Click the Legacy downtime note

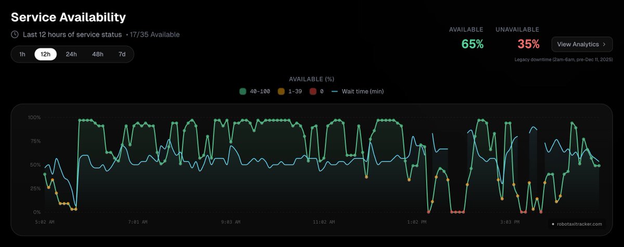(x=564, y=59)
